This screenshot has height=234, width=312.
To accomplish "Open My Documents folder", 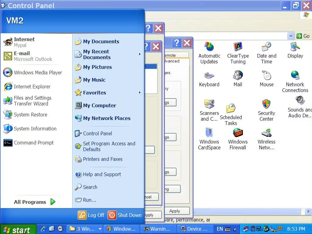I will point(108,41).
